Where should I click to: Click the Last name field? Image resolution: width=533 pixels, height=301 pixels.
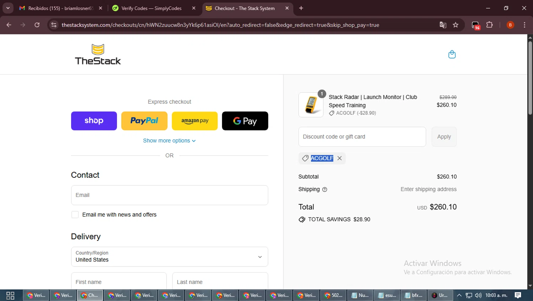pos(220,282)
